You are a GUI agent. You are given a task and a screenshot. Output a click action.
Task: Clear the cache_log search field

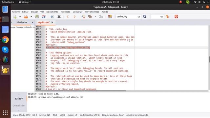coord(139,17)
